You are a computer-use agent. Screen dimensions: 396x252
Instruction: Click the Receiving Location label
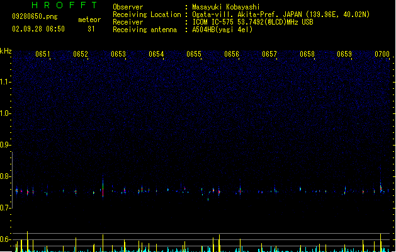click(x=147, y=14)
